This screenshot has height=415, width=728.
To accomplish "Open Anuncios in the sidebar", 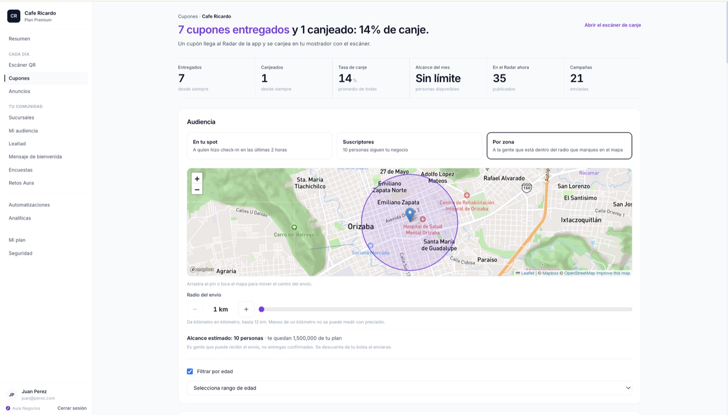I will click(x=20, y=91).
